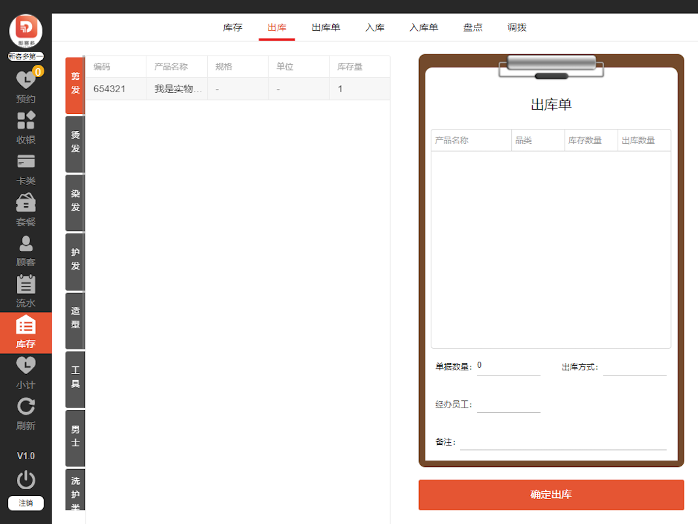Open the 经办员工 staff field
Screen dimensions: 698x524
(508, 405)
